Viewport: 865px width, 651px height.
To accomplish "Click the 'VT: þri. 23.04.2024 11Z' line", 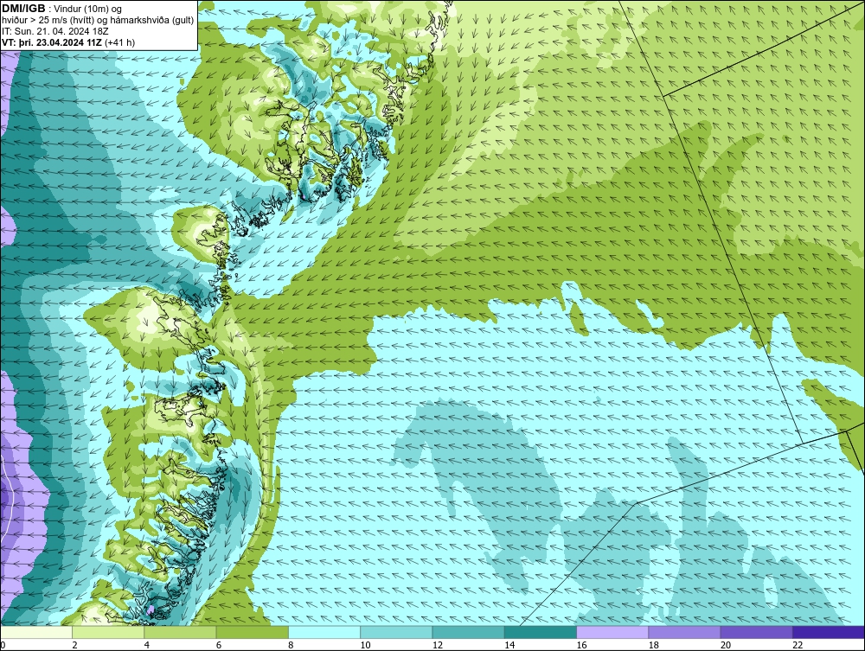I will (x=67, y=41).
